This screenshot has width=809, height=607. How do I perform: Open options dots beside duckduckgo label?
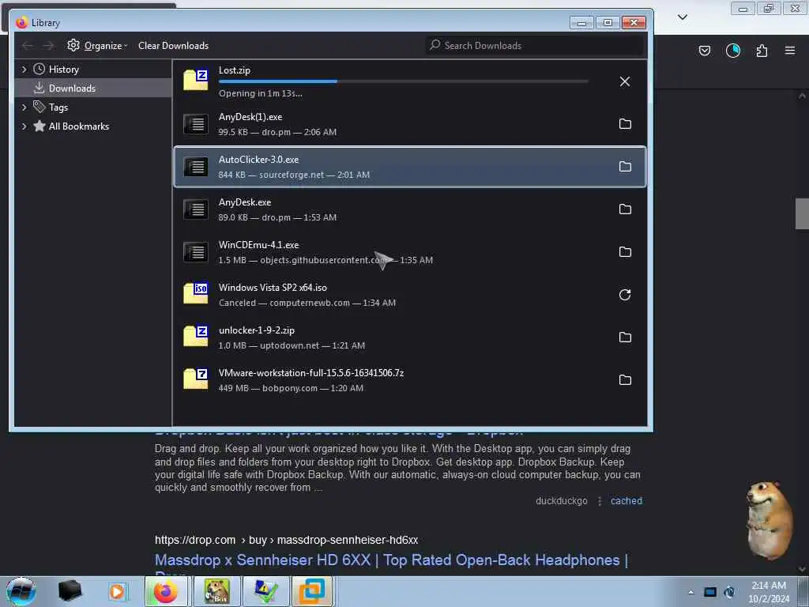coord(599,501)
